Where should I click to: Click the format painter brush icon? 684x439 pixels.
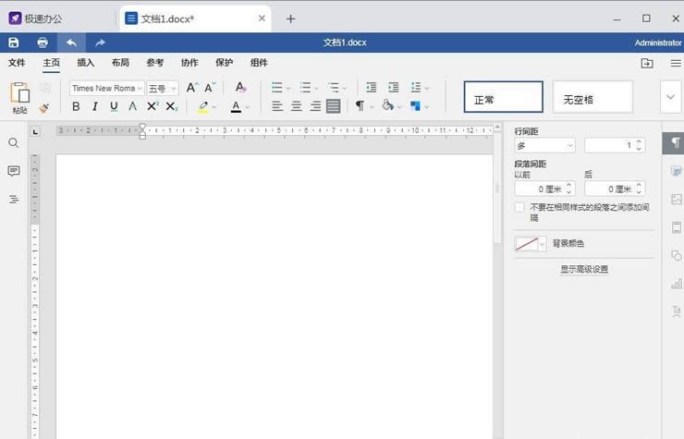[43, 108]
